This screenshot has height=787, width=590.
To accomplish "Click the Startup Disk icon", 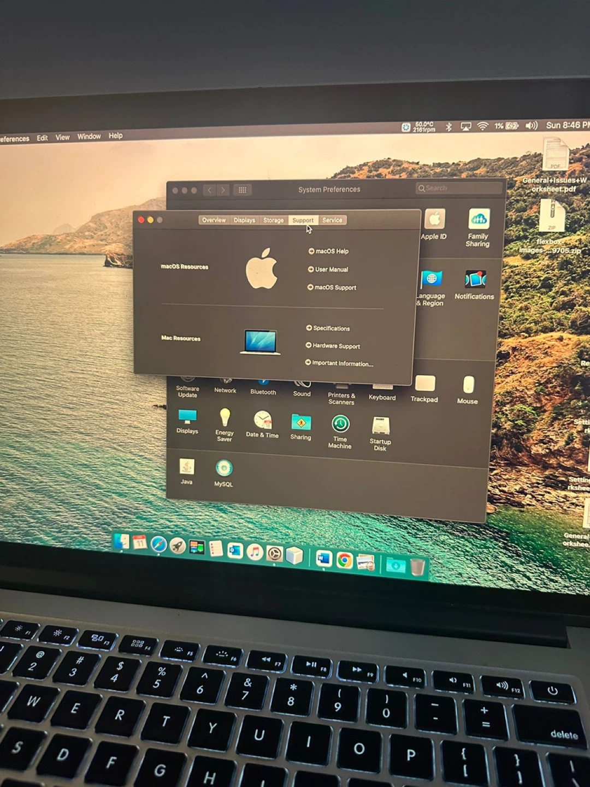I will 381,426.
